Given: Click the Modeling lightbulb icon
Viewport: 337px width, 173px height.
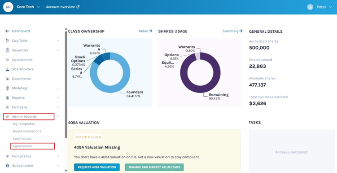Looking at the screenshot, I should click(8, 88).
